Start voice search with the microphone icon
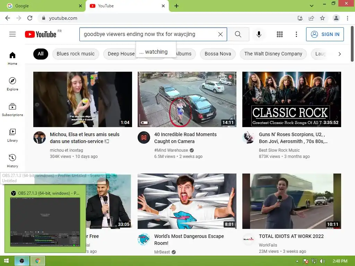Screen dimensions: 355x266 click(259, 34)
